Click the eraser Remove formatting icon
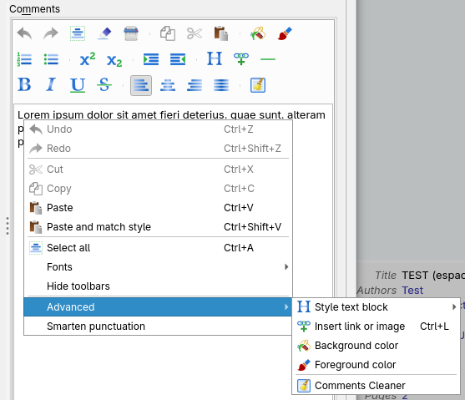 tap(104, 33)
